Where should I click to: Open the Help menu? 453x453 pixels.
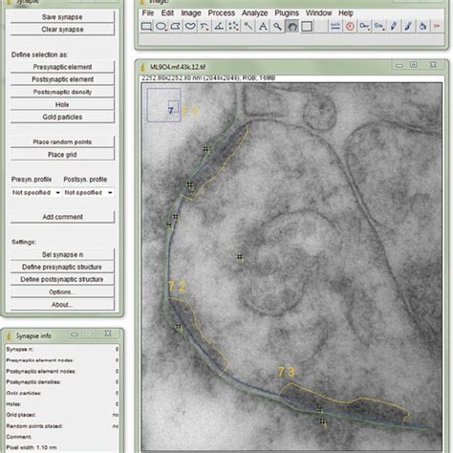tap(346, 13)
